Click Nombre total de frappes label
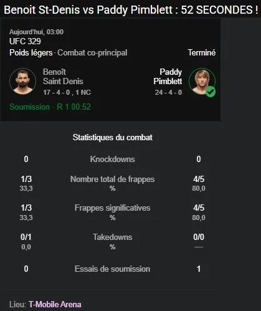This screenshot has width=261, height=311. (x=112, y=179)
